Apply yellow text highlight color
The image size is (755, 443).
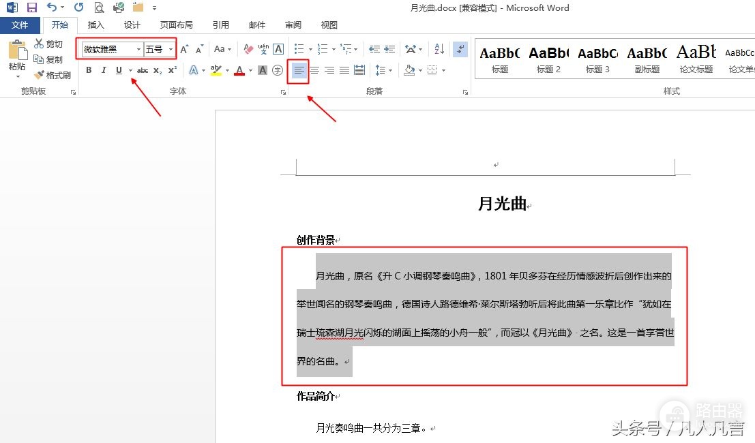[x=216, y=71]
